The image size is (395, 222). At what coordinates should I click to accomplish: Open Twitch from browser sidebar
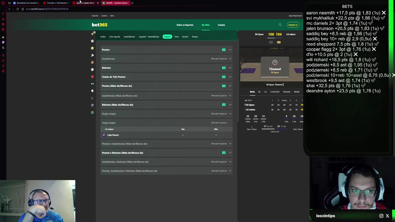tap(3, 42)
